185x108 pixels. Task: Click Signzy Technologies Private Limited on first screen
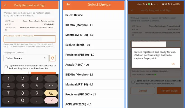click(39, 21)
